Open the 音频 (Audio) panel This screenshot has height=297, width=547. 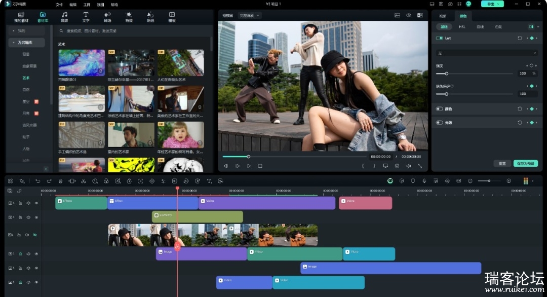[x=64, y=17]
